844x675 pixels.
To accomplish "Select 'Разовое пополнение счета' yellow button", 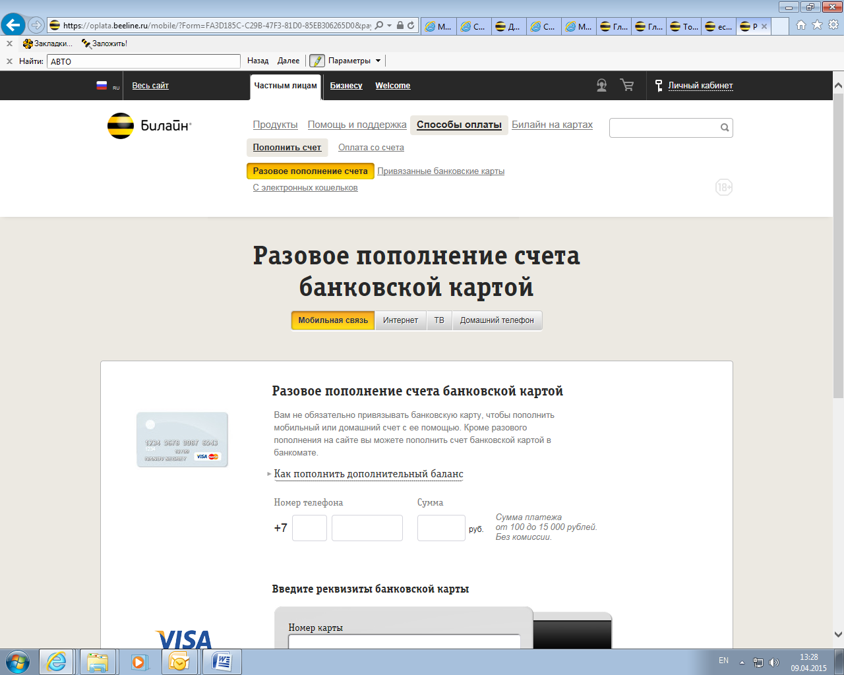I will (x=311, y=171).
